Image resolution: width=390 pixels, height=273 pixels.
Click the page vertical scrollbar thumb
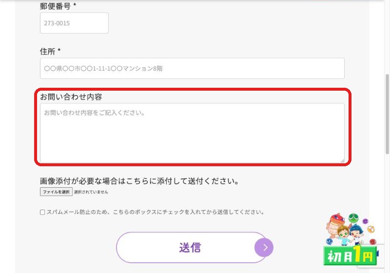coord(387,114)
